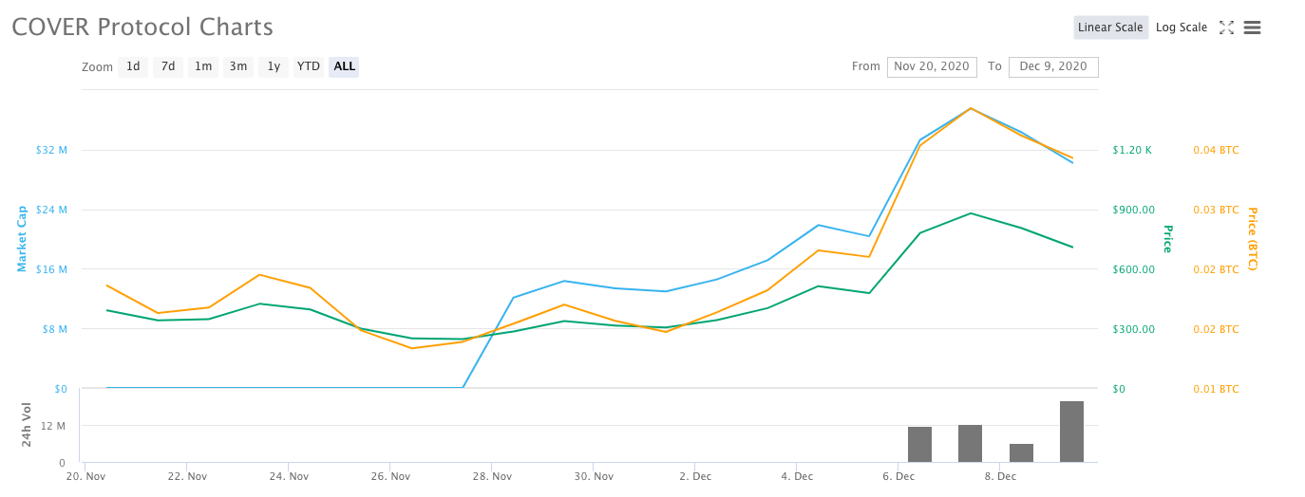Screen dimensions: 1305x497
Task: Click the shortest volume bar near 8. Dec
Action: point(1021,452)
